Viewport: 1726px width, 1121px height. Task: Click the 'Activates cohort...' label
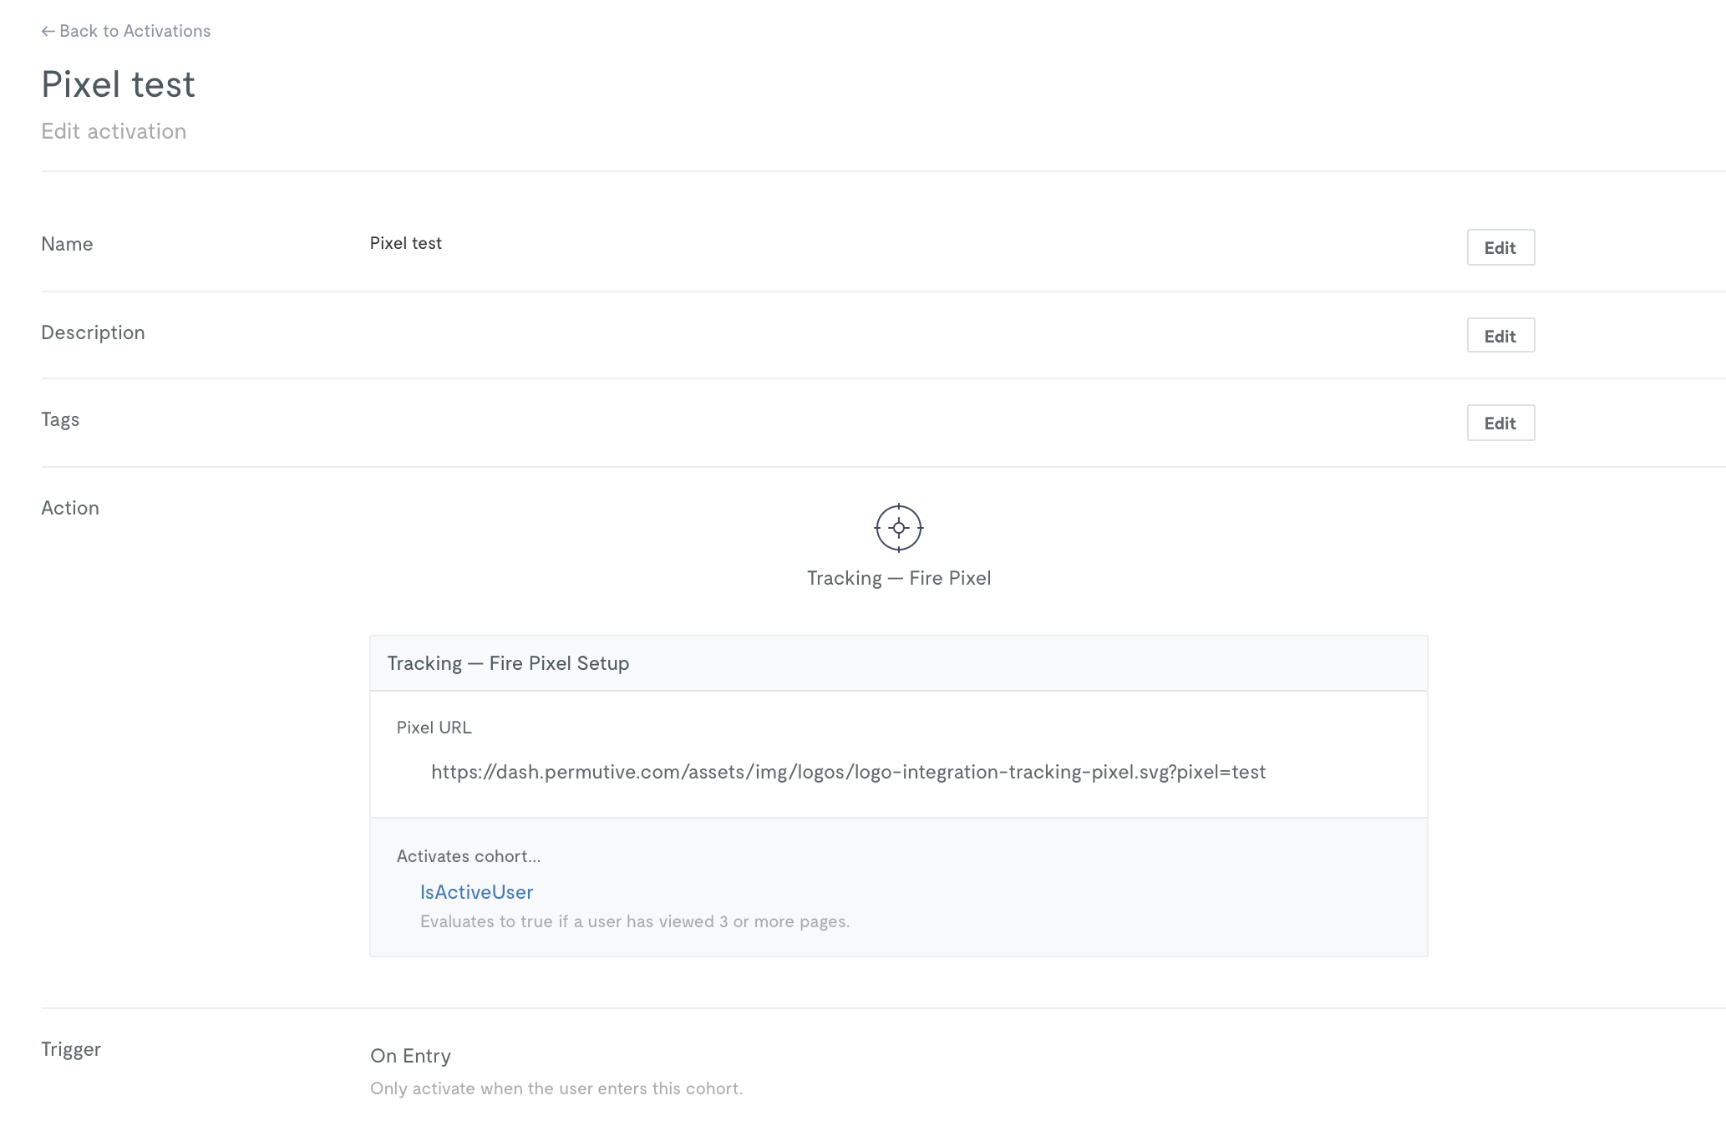tap(469, 856)
